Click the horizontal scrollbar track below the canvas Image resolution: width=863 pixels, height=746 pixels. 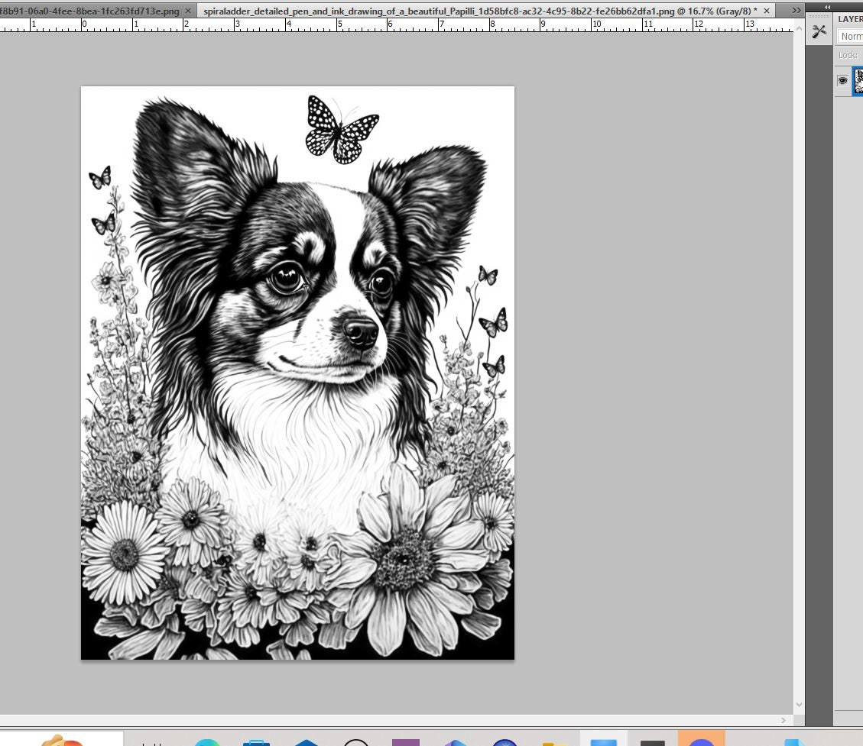[382, 720]
